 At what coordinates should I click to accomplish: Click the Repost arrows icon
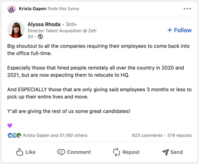click(116, 152)
